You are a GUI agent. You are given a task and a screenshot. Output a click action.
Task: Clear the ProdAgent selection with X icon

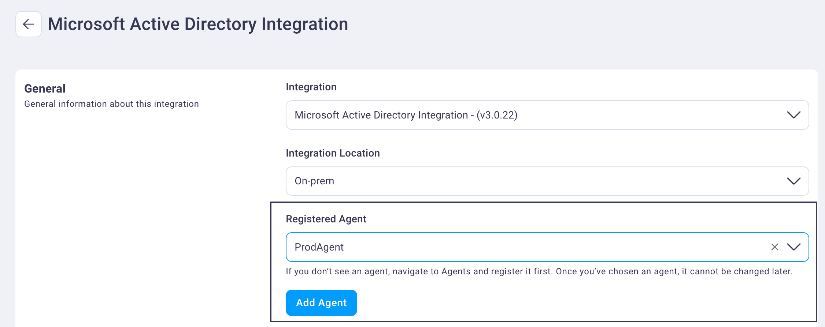[774, 247]
